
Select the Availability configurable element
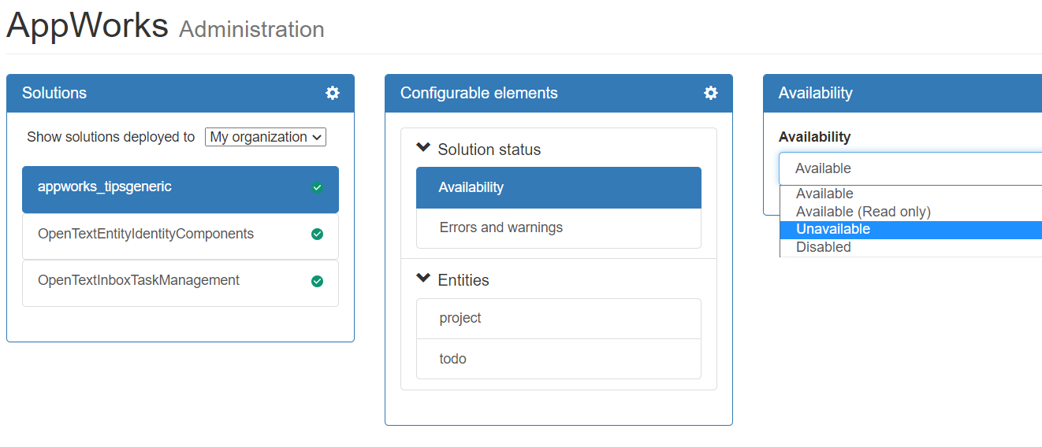click(x=471, y=187)
